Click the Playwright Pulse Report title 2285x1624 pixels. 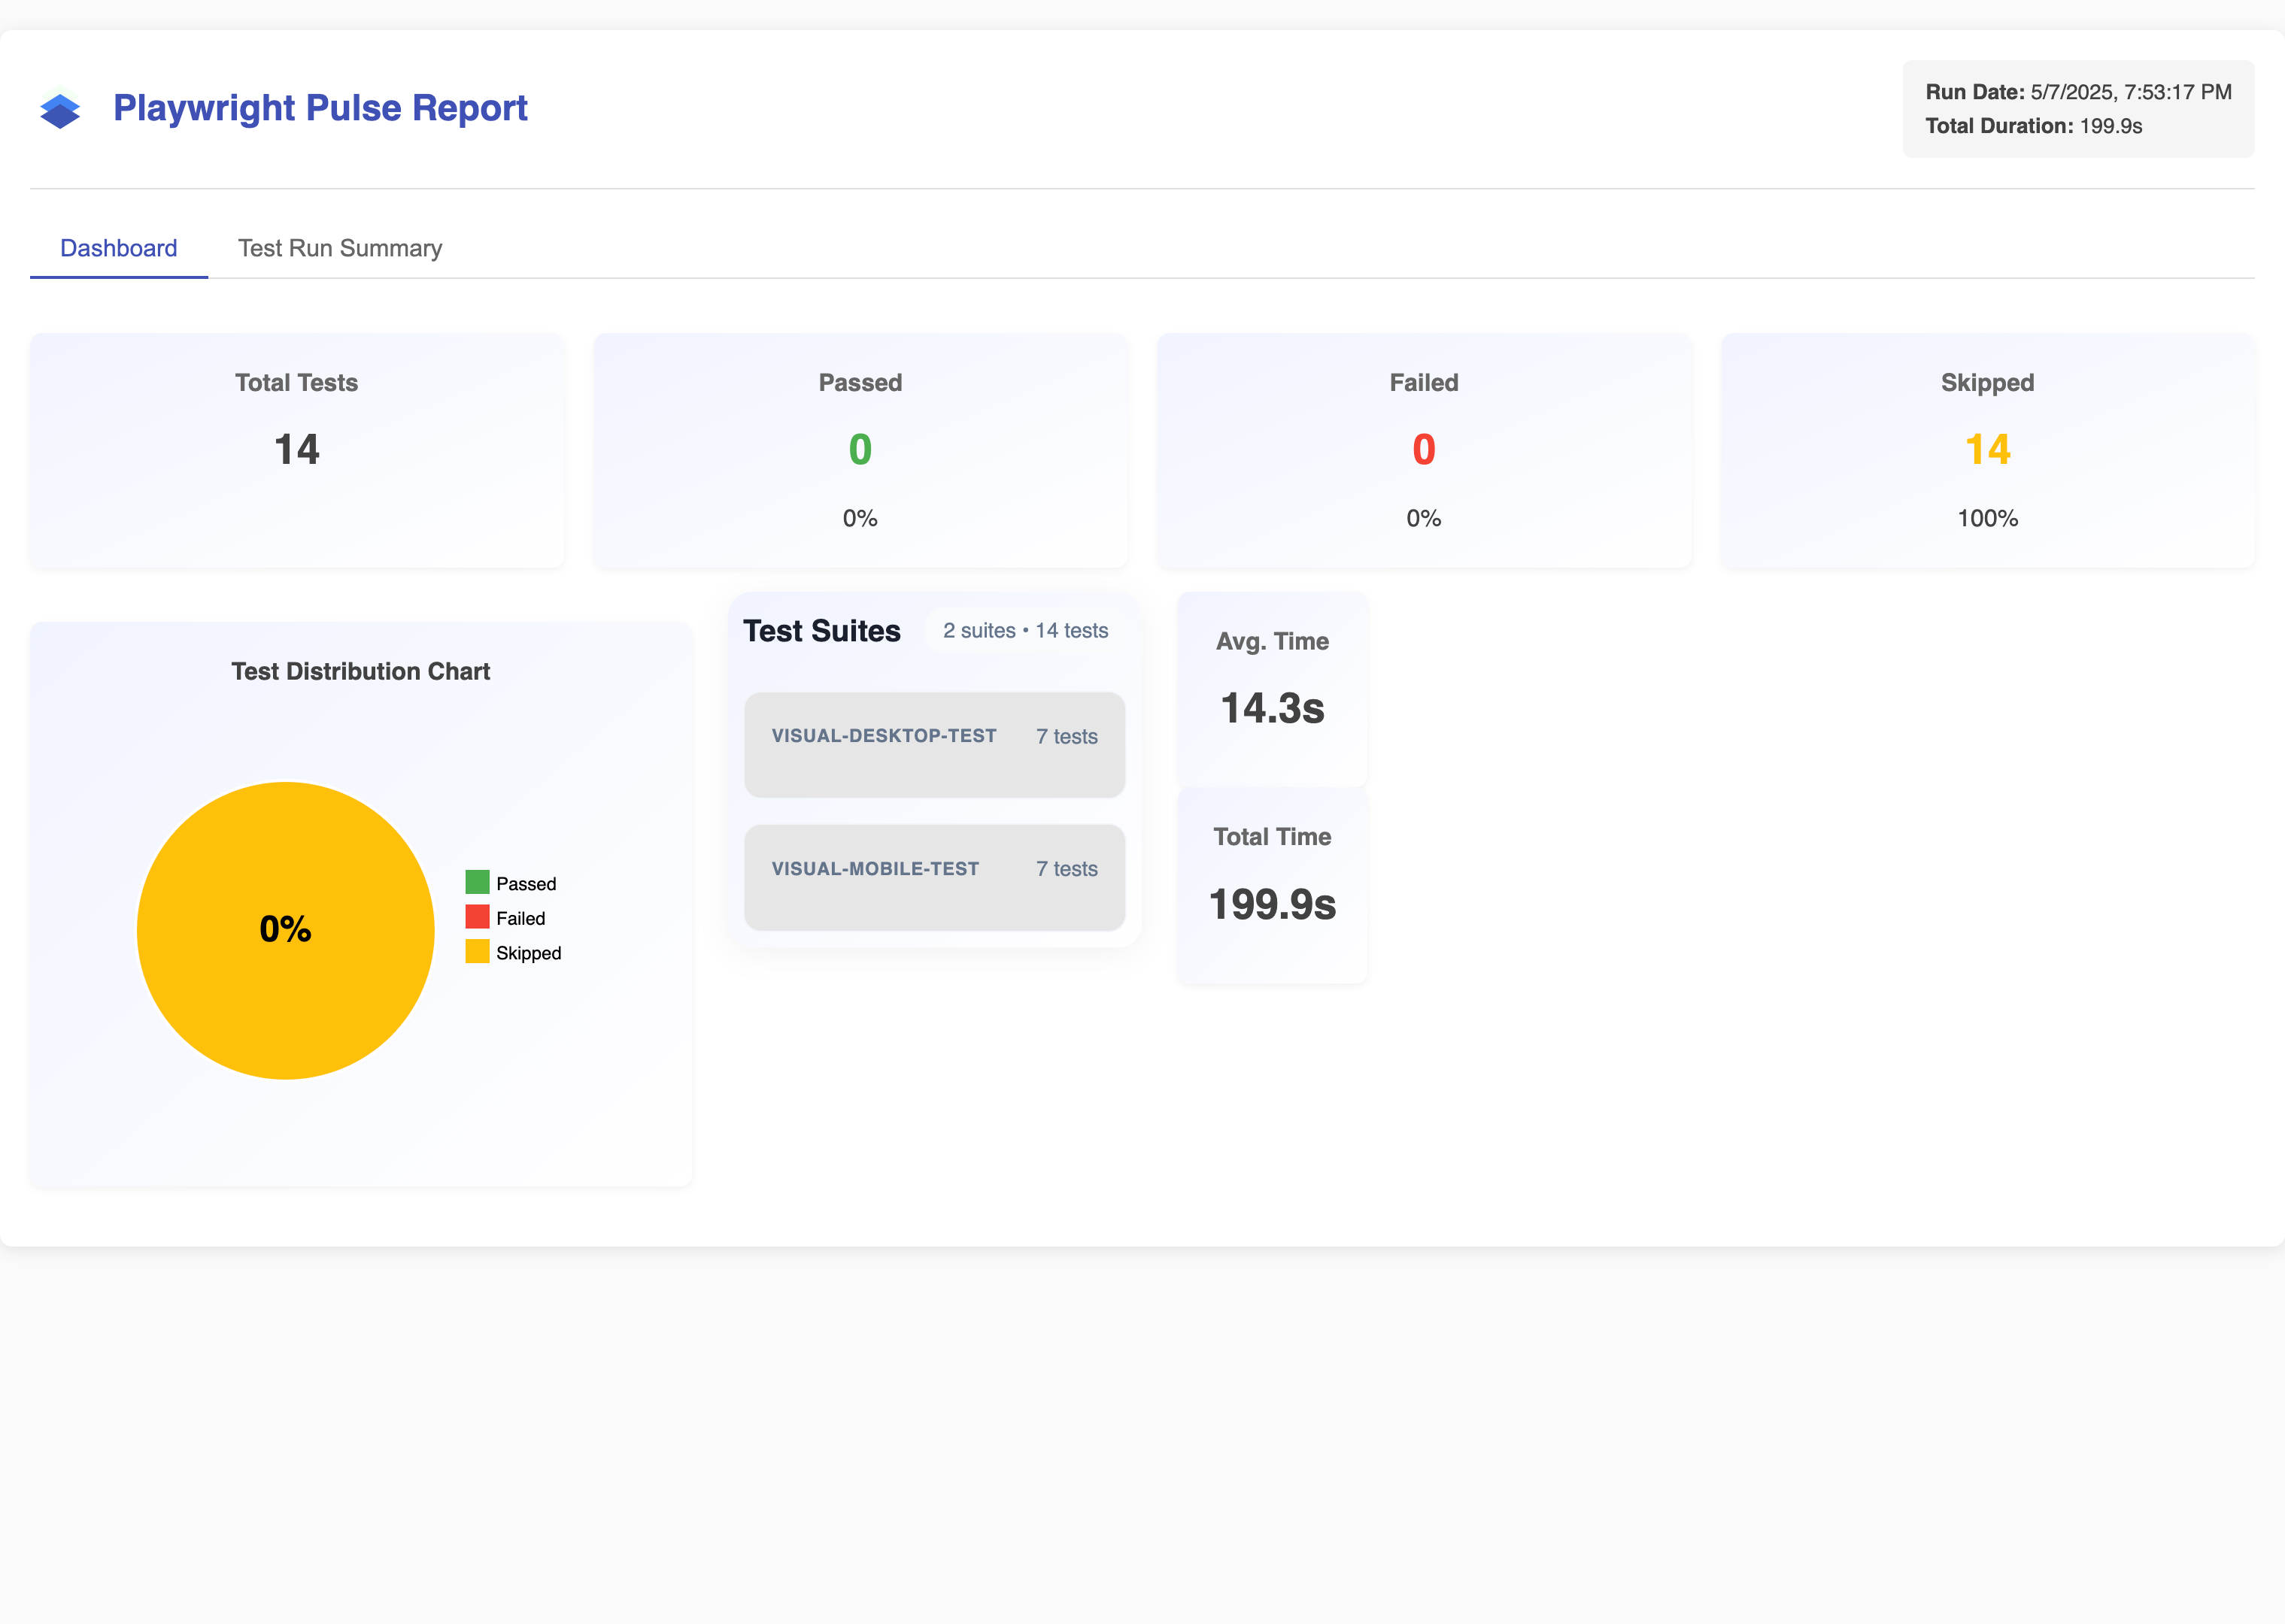[320, 108]
